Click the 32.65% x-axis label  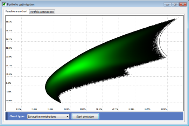pos(83,109)
